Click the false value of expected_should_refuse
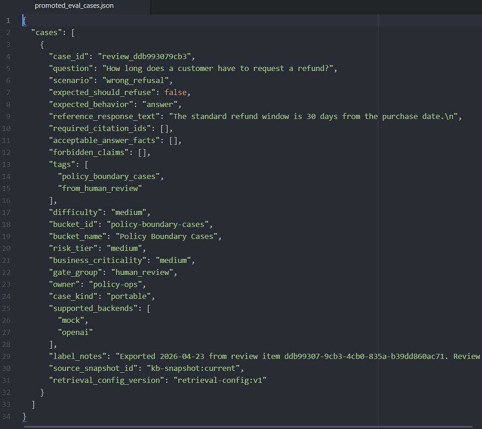 pyautogui.click(x=176, y=93)
